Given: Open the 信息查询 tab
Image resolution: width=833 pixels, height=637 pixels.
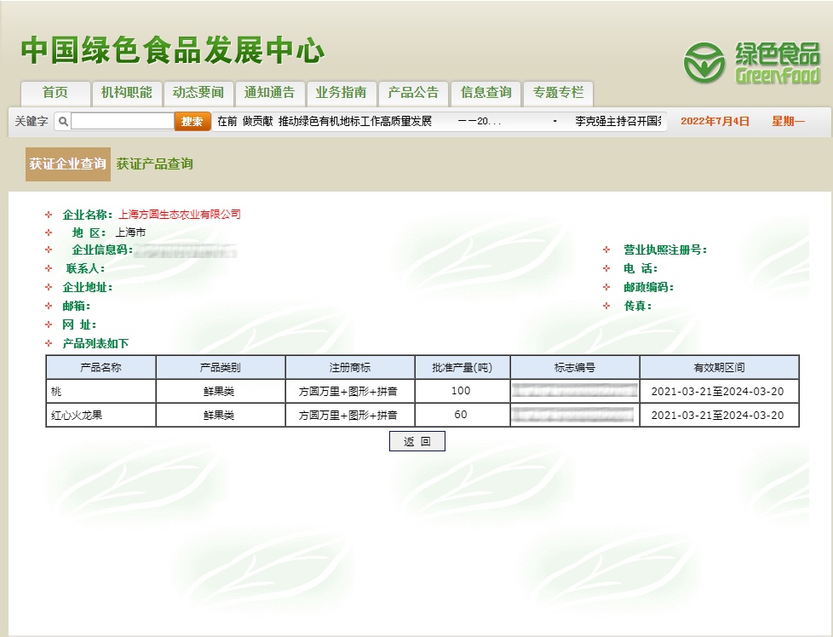Looking at the screenshot, I should [x=485, y=93].
